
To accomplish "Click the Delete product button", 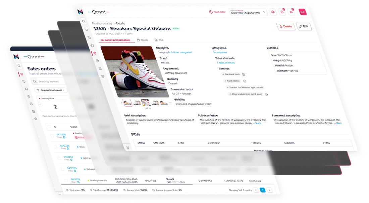I will tap(285, 26).
